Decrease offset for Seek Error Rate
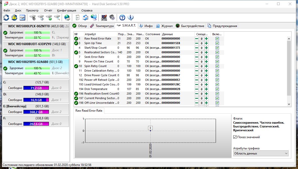This screenshot has height=169, width=298. (197, 57)
